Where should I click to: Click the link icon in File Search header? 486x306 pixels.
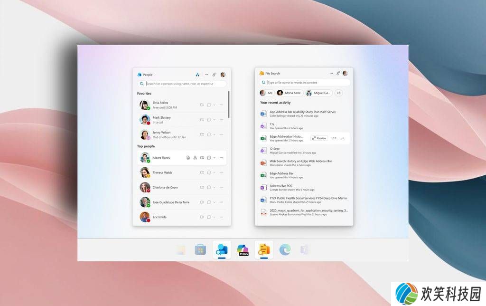[338, 73]
